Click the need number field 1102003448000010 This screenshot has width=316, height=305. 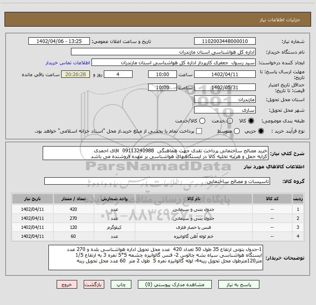(x=225, y=41)
